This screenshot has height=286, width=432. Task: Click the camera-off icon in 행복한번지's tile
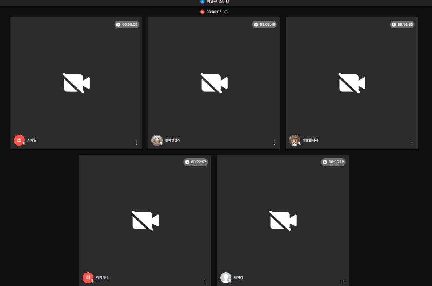tap(214, 83)
